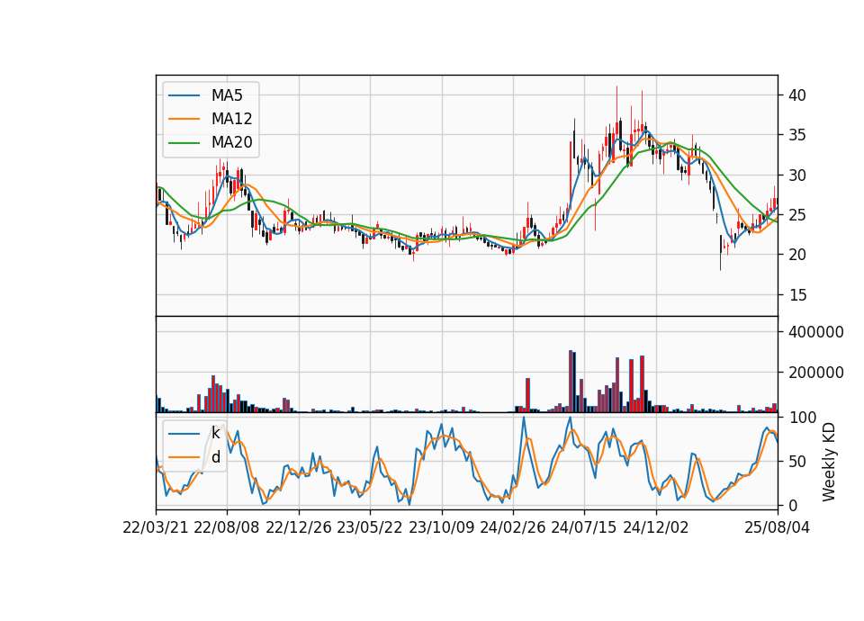Click the Weekly KD axis title

point(829,462)
